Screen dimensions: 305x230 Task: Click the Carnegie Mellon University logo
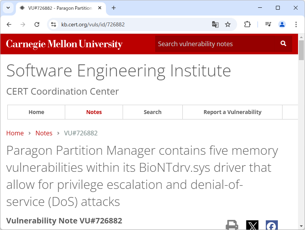64,44
